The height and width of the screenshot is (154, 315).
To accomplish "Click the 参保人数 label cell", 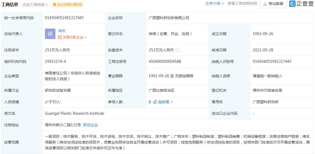I will (x=126, y=102).
